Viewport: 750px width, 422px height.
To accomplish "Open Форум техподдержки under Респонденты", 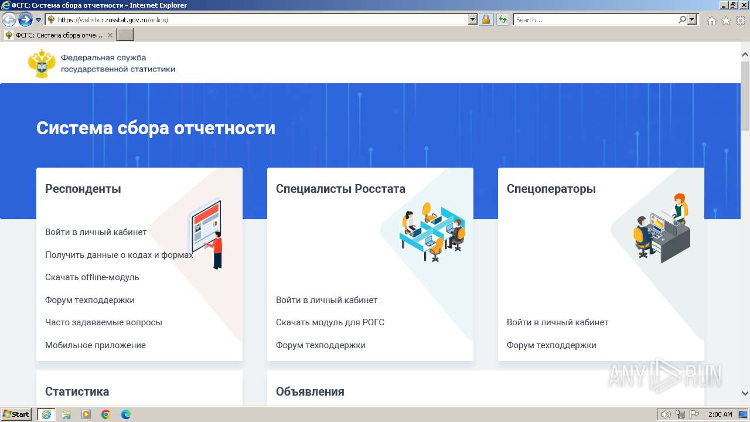I will (x=90, y=300).
